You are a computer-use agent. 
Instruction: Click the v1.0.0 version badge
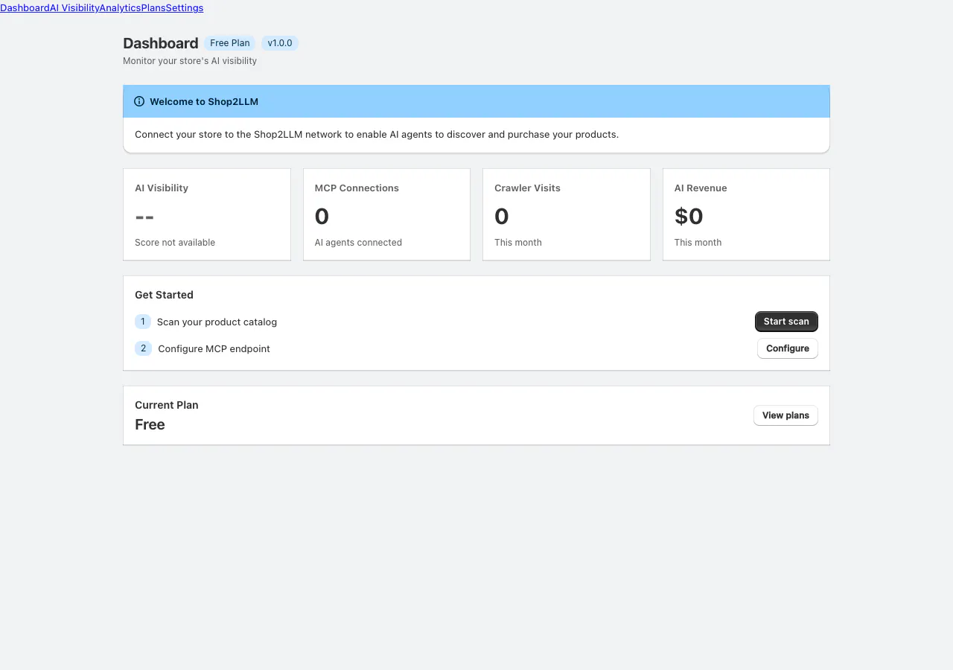click(x=280, y=43)
